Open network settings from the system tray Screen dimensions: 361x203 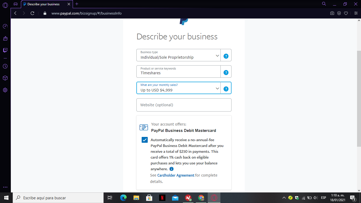click(304, 198)
